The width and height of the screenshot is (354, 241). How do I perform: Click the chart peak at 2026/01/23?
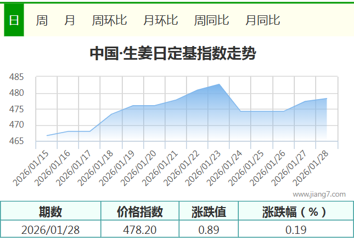point(220,84)
